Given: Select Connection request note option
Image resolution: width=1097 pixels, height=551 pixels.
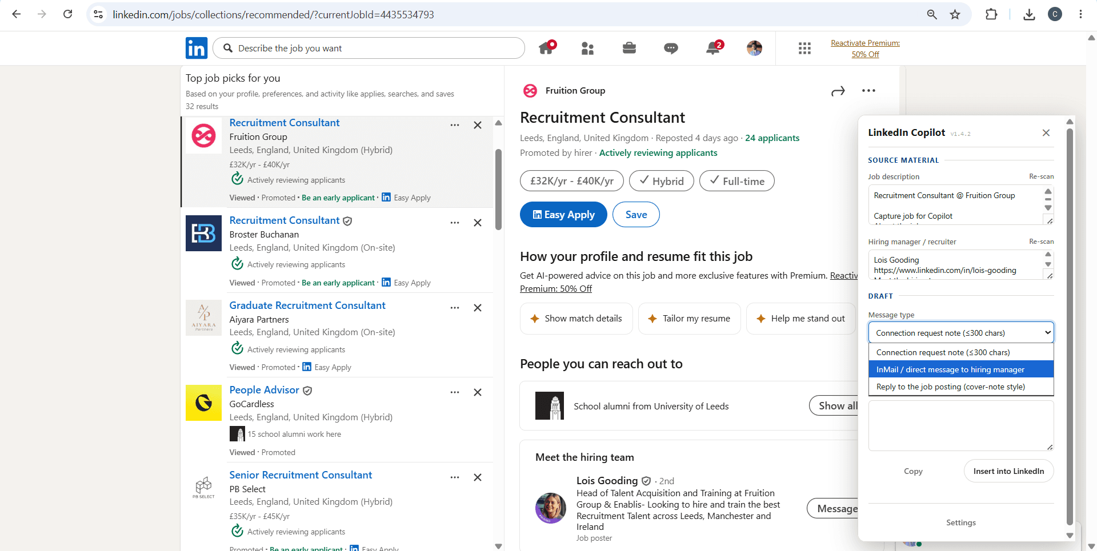Looking at the screenshot, I should coord(961,352).
